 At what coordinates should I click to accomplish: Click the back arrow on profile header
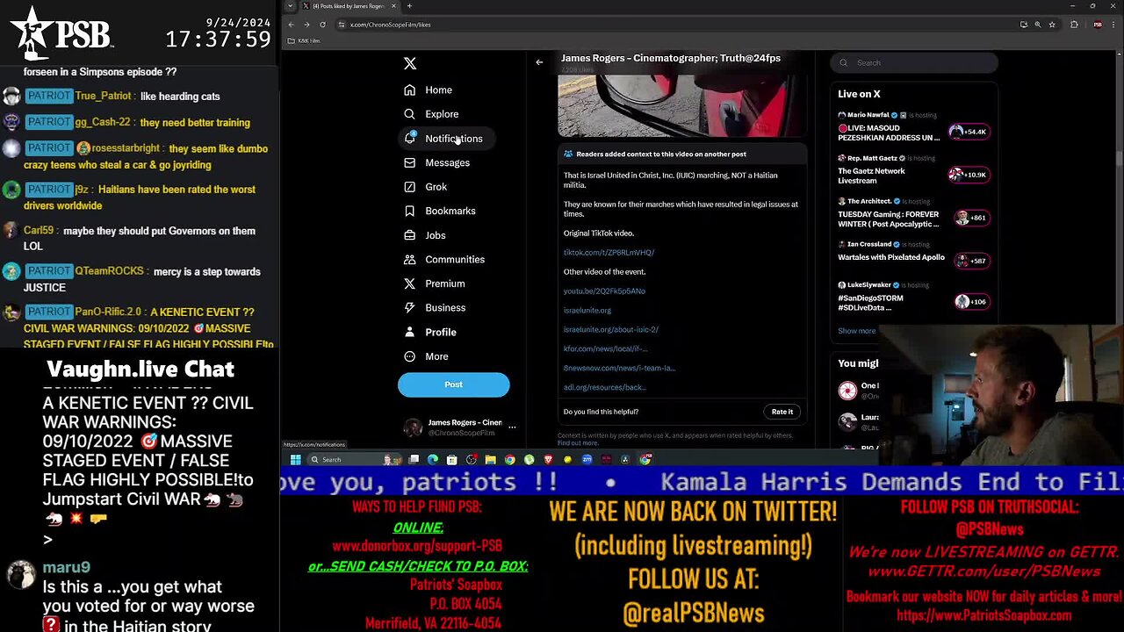tap(539, 62)
